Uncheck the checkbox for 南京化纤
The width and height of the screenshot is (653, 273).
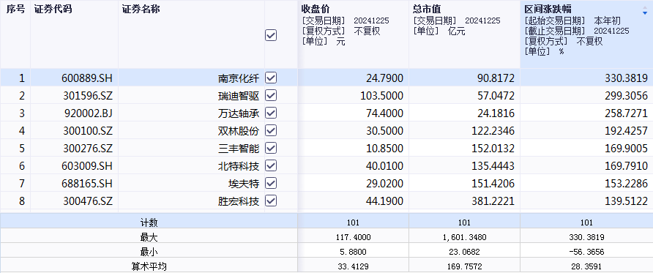pyautogui.click(x=271, y=78)
